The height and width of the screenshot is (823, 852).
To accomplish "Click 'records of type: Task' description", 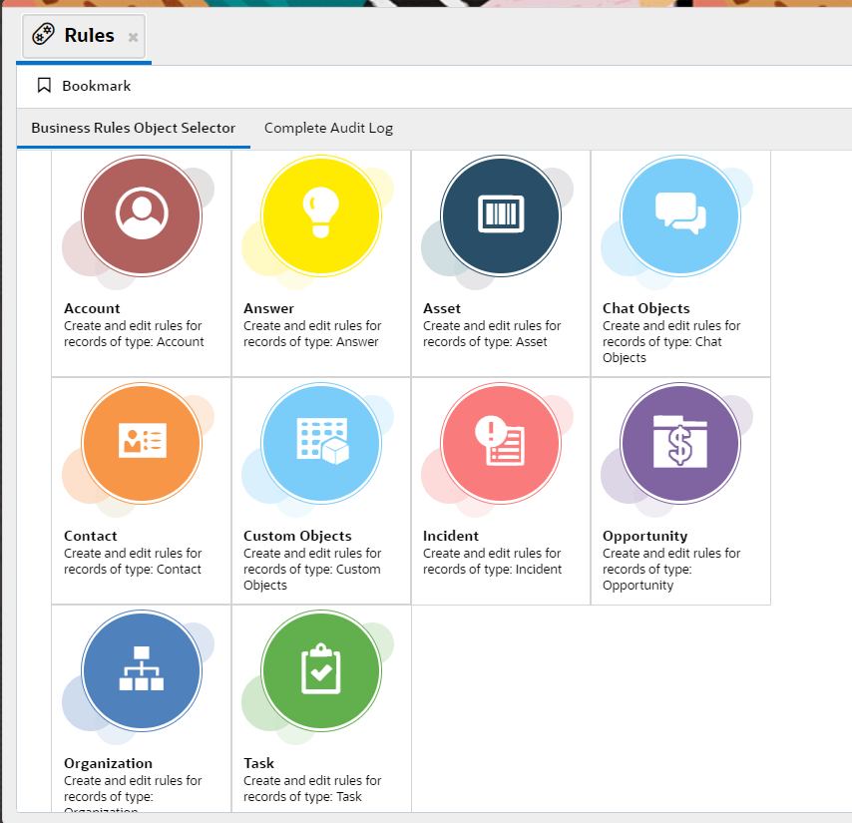I will click(302, 797).
